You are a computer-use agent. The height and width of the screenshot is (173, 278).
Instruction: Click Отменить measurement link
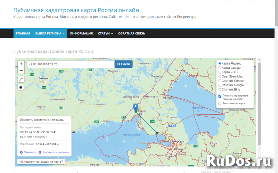[x=30, y=152]
